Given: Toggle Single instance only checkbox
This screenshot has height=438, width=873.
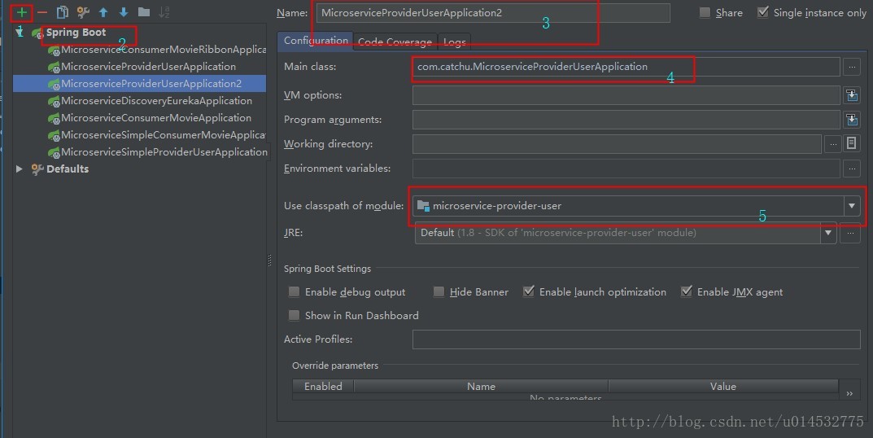Looking at the screenshot, I should 763,12.
